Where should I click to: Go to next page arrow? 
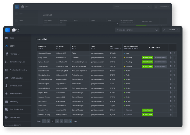pyautogui.click(x=70, y=121)
